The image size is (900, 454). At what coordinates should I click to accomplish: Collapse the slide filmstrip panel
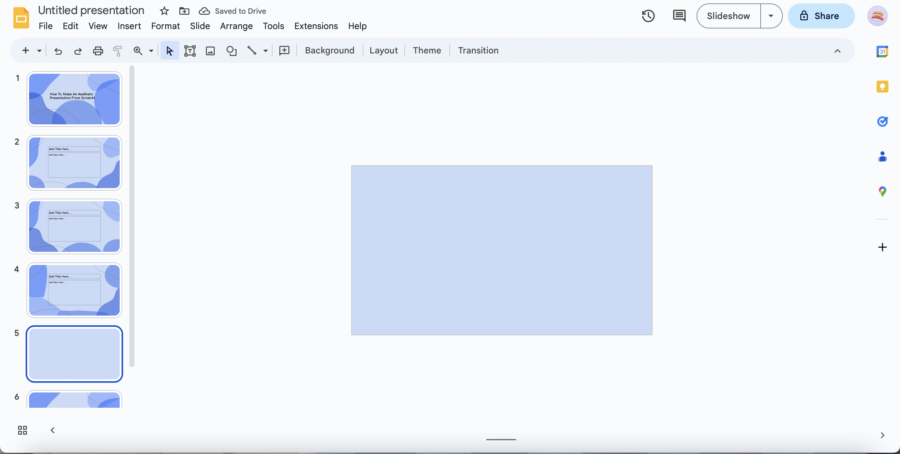point(52,430)
